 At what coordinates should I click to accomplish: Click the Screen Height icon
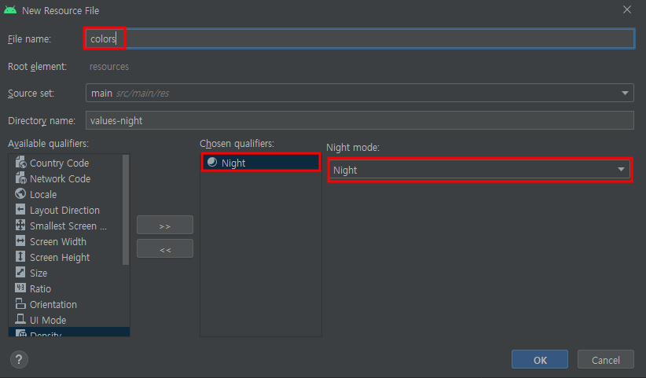click(x=20, y=256)
